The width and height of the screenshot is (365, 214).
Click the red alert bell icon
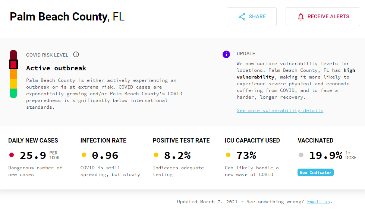(301, 17)
